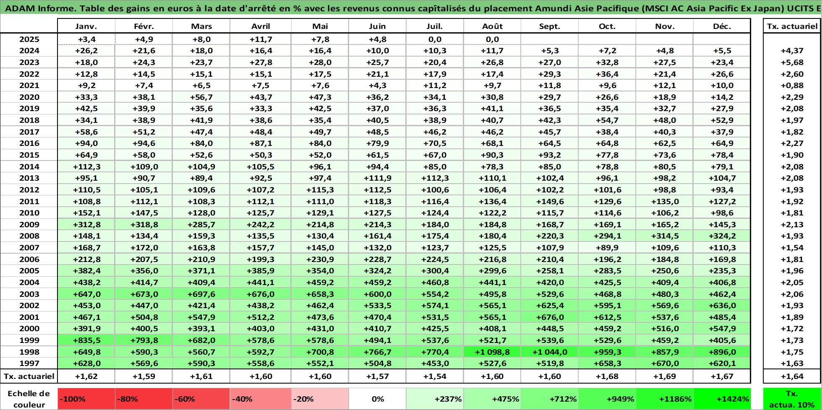822x410 pixels.
Task: Select cell +36,4 for October 2022
Action: [x=607, y=74]
